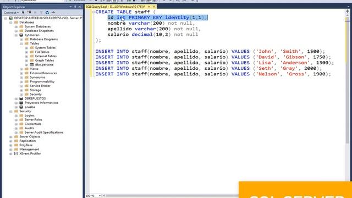Collapse the Databases node

click(x=11, y=23)
